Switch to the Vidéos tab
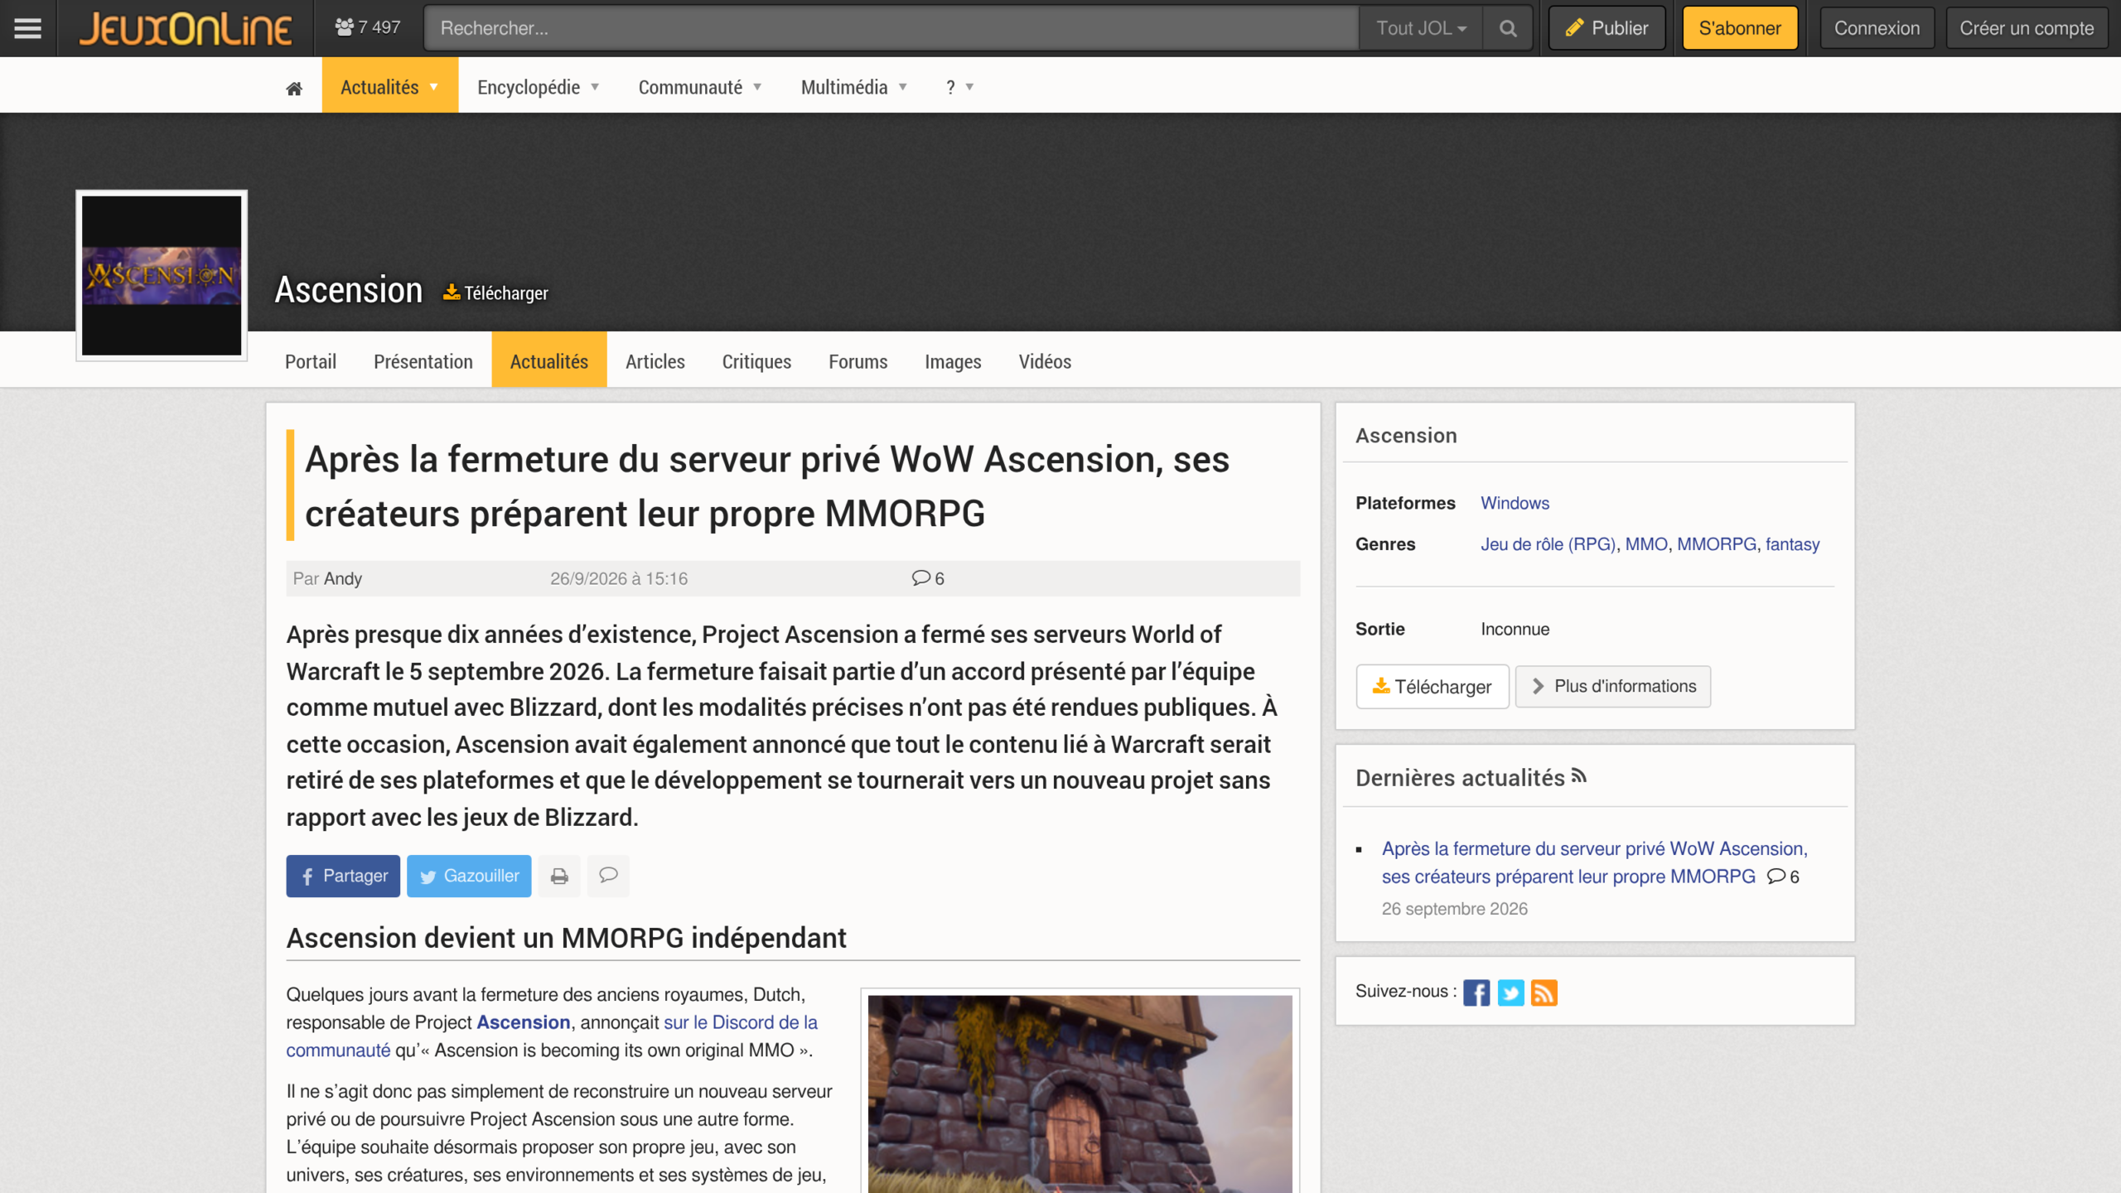Viewport: 2121px width, 1193px height. tap(1045, 362)
